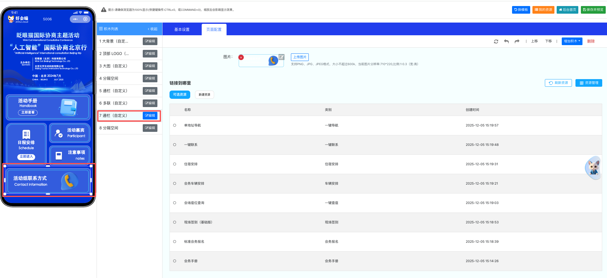The image size is (607, 278).
Task: Select the 住宿安排 resource radio button
Action: [175, 164]
